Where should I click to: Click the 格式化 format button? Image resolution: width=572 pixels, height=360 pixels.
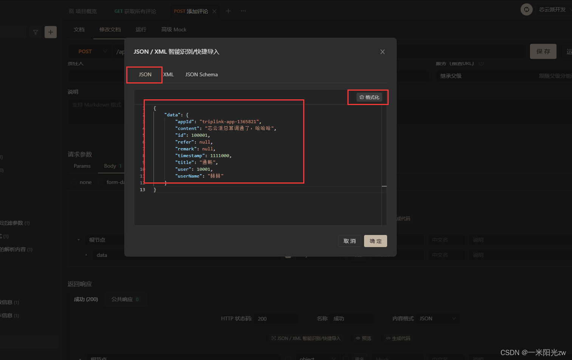pos(369,97)
